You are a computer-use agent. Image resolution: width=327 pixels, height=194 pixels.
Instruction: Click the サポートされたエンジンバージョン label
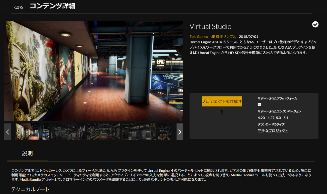(x=279, y=111)
